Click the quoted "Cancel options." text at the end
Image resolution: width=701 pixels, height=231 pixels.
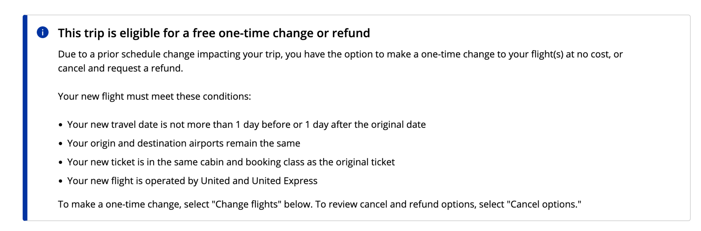click(x=544, y=204)
